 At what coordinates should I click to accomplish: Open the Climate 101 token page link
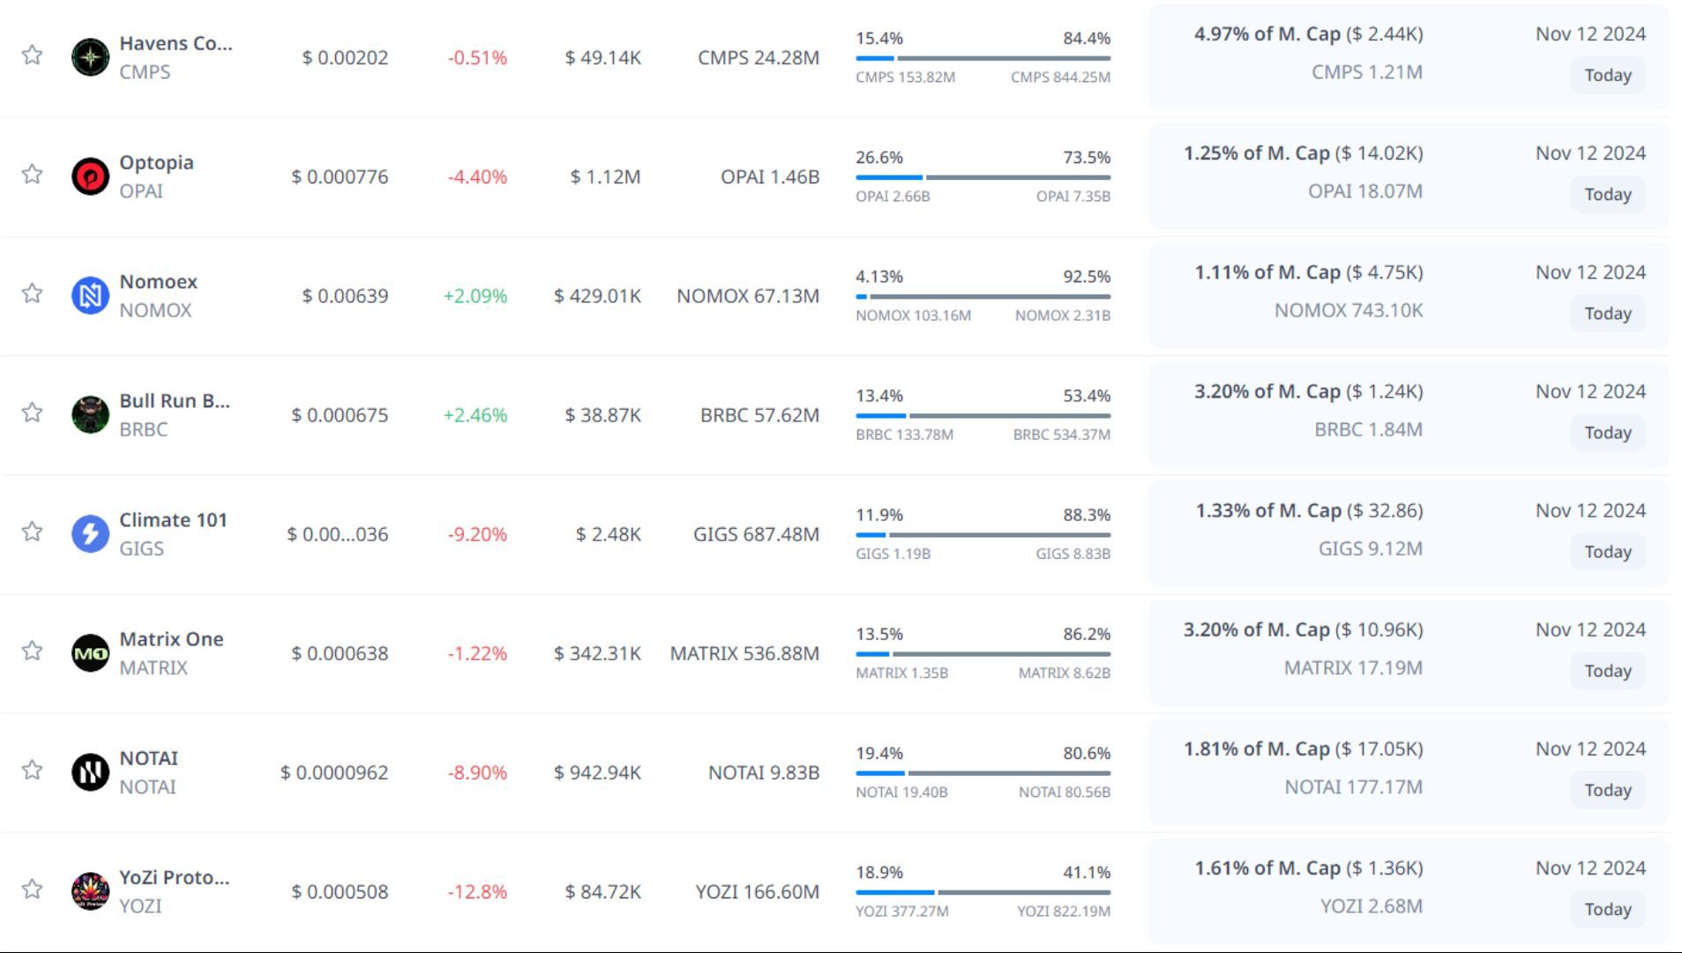click(173, 520)
